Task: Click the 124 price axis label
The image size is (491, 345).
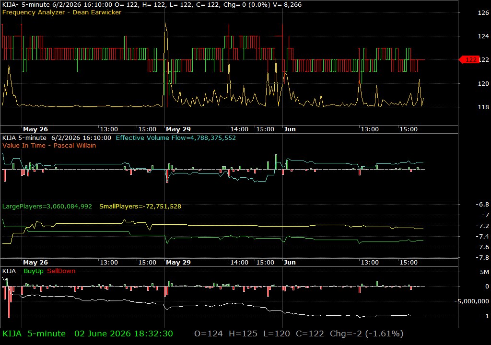Action: click(x=483, y=36)
